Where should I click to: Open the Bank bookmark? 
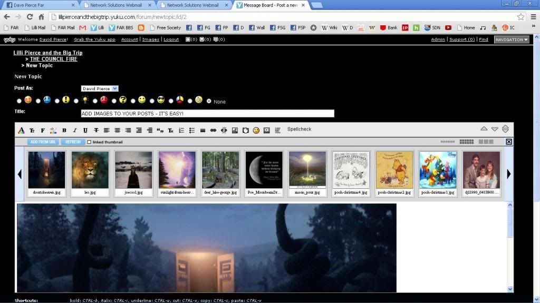pyautogui.click(x=389, y=27)
